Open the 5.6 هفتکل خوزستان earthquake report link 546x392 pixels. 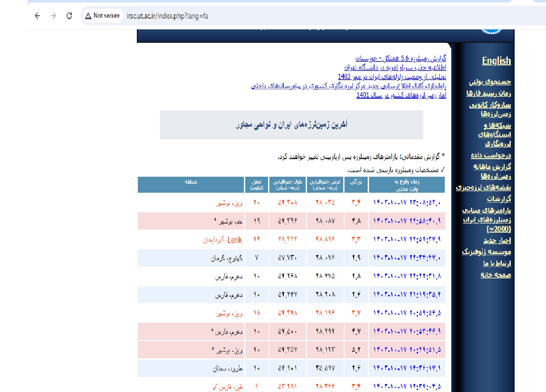pos(401,58)
